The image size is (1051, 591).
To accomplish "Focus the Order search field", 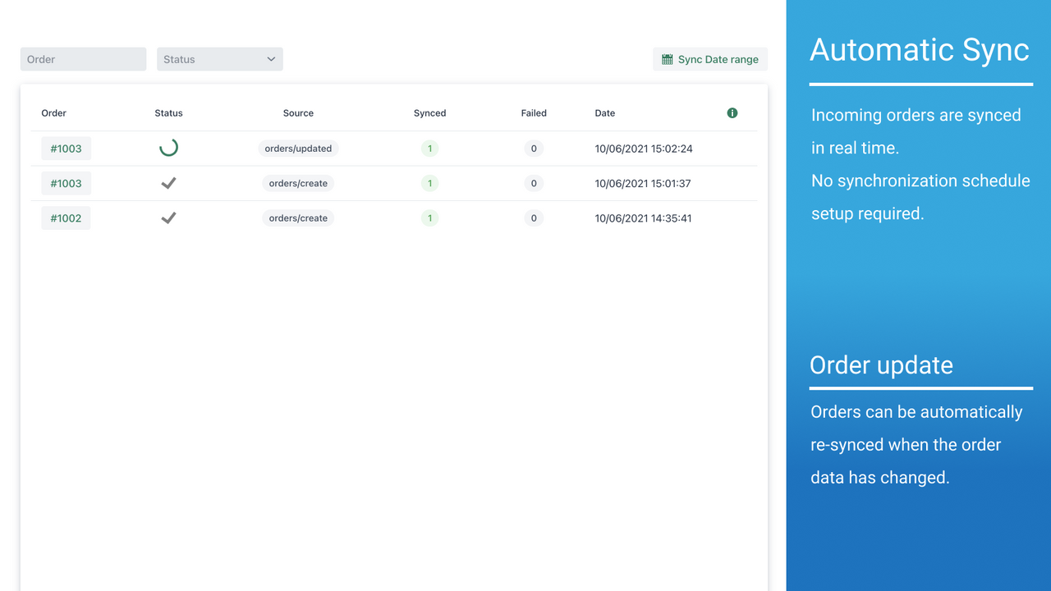I will (83, 59).
